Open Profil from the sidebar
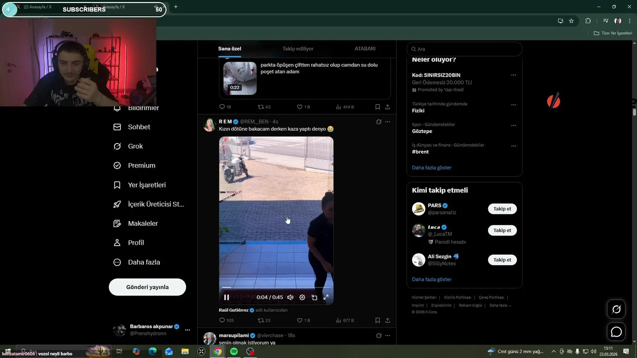 coord(129,243)
